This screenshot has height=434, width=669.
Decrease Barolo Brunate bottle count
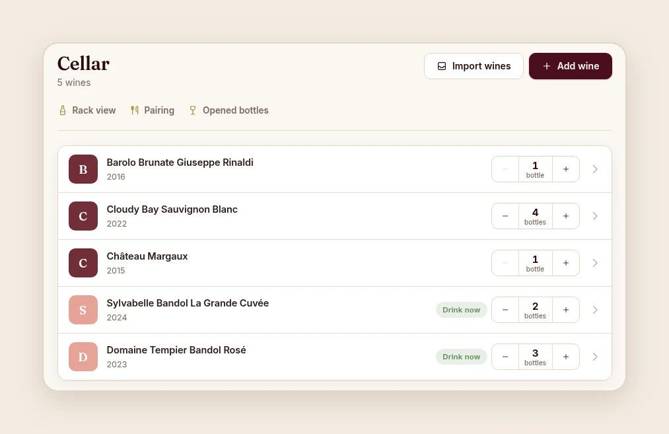coord(505,169)
